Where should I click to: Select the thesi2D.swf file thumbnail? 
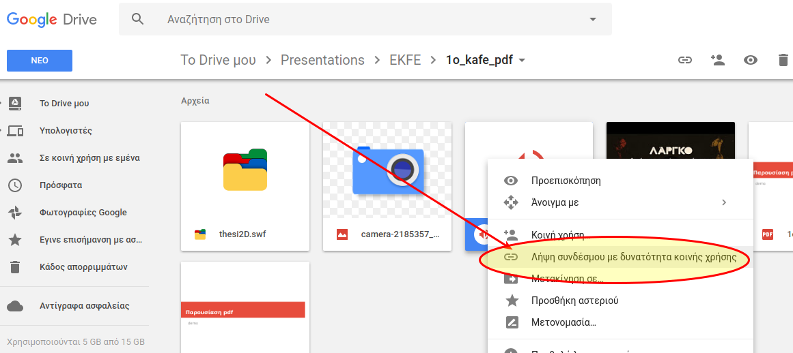coord(245,170)
